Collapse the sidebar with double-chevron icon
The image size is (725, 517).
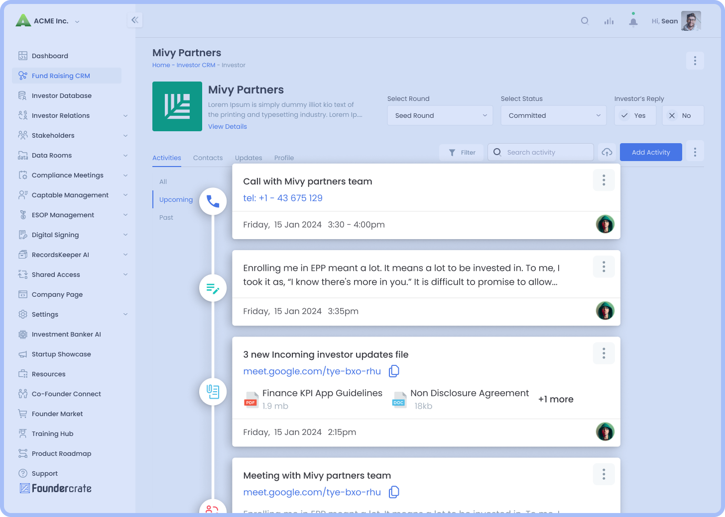click(x=135, y=20)
